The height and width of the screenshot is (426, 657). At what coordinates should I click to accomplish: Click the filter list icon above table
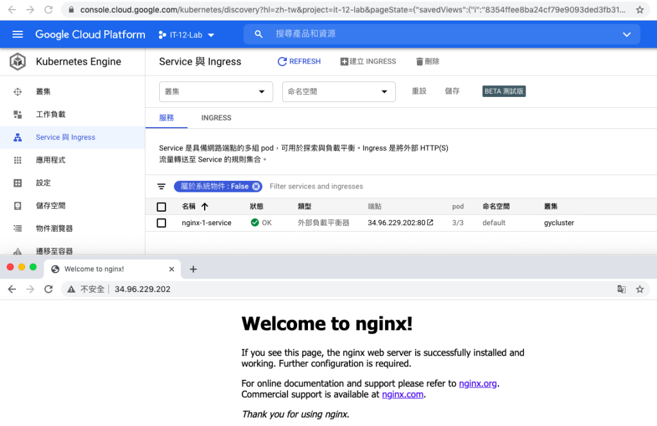[161, 187]
